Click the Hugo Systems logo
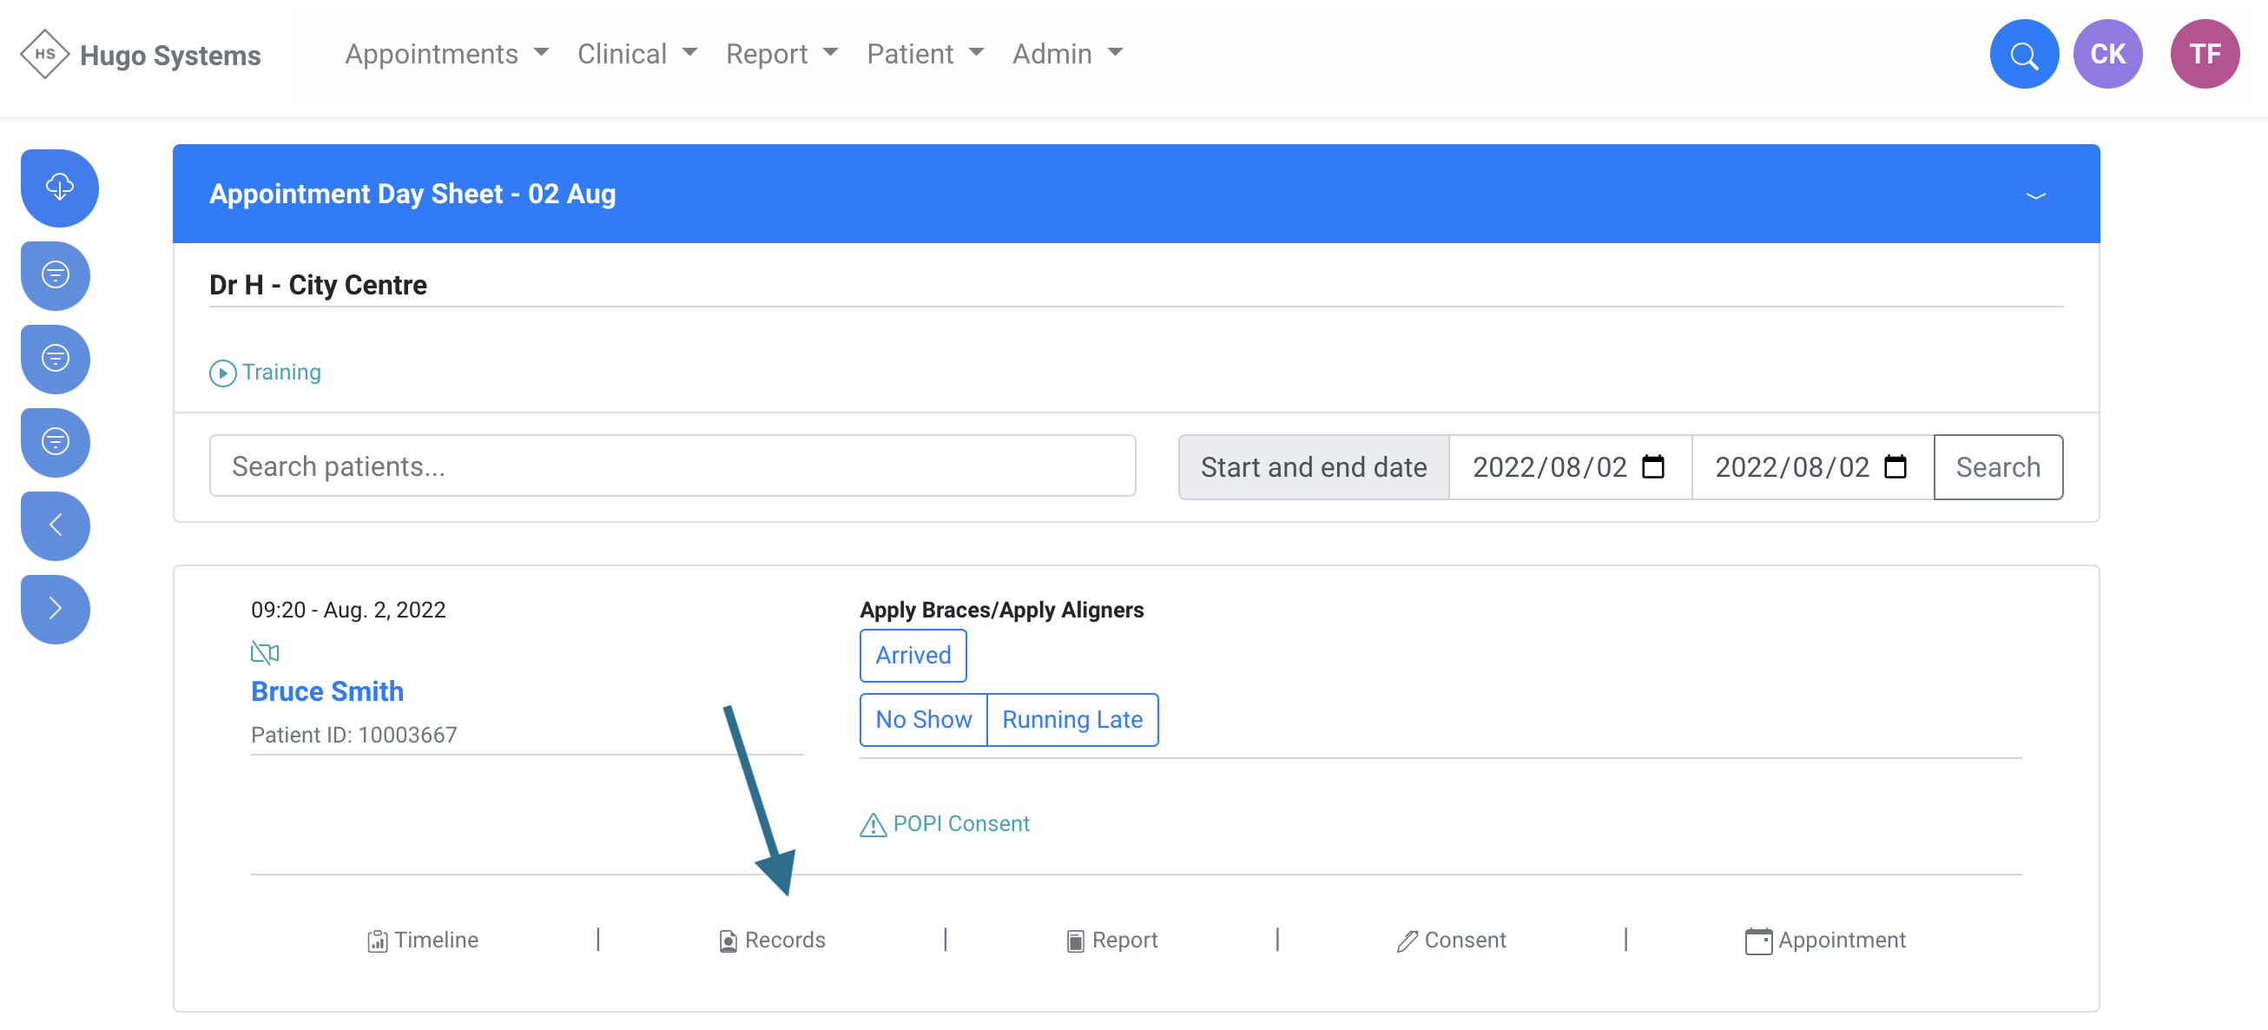Image resolution: width=2268 pixels, height=1030 pixels. click(x=141, y=55)
